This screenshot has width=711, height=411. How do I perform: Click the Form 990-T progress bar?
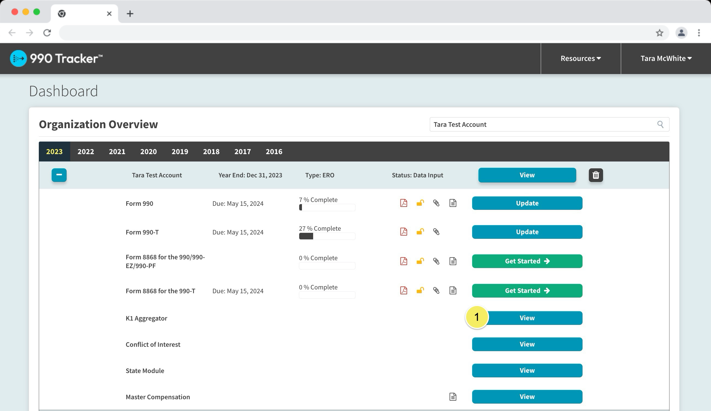click(327, 236)
